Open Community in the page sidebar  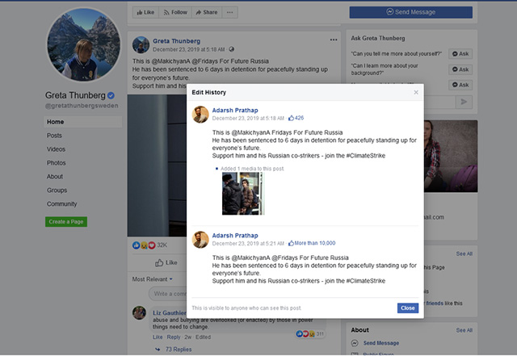(61, 204)
